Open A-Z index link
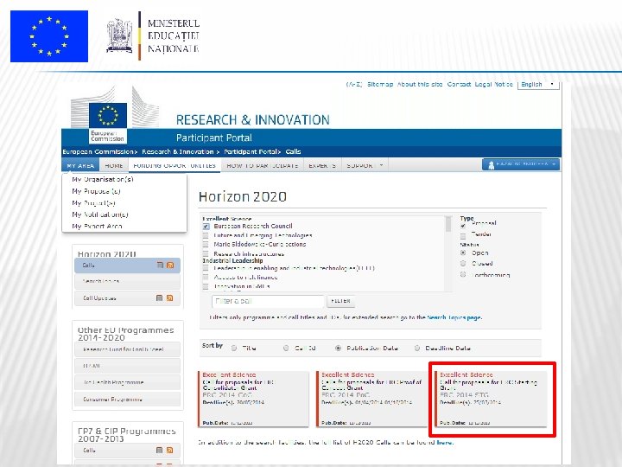 (354, 84)
